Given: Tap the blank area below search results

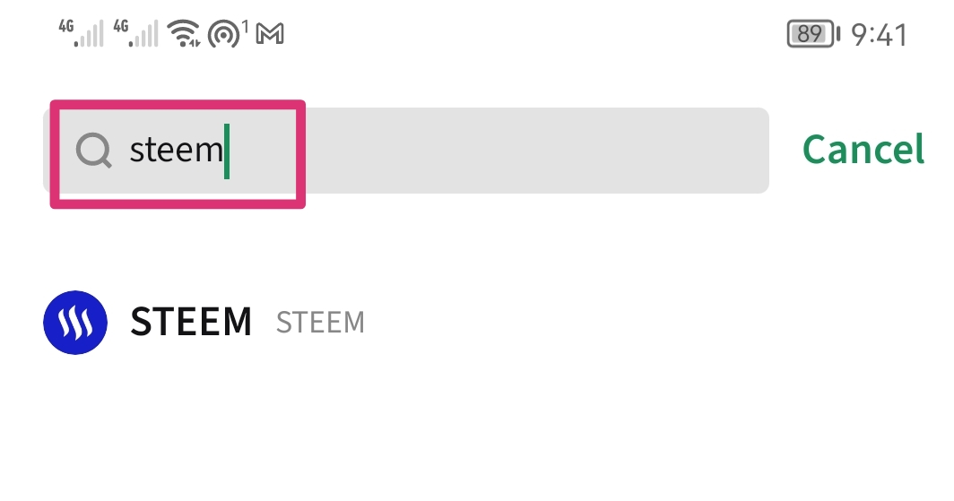Looking at the screenshot, I should [x=477, y=430].
